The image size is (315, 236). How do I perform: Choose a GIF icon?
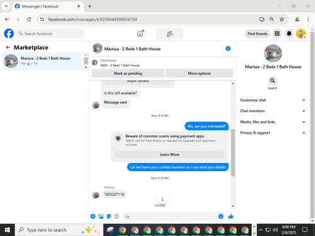tap(117, 216)
